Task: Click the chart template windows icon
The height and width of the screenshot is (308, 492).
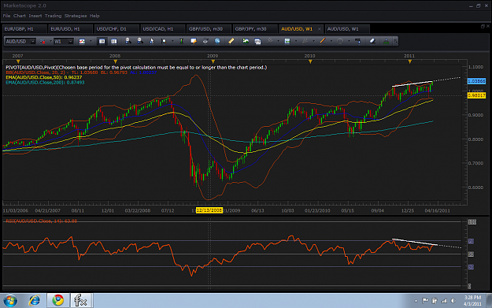Action: point(257,41)
